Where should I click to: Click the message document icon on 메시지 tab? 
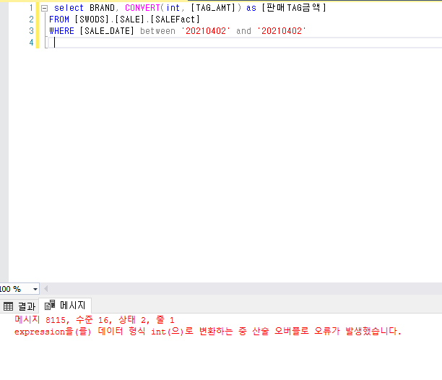[50, 305]
